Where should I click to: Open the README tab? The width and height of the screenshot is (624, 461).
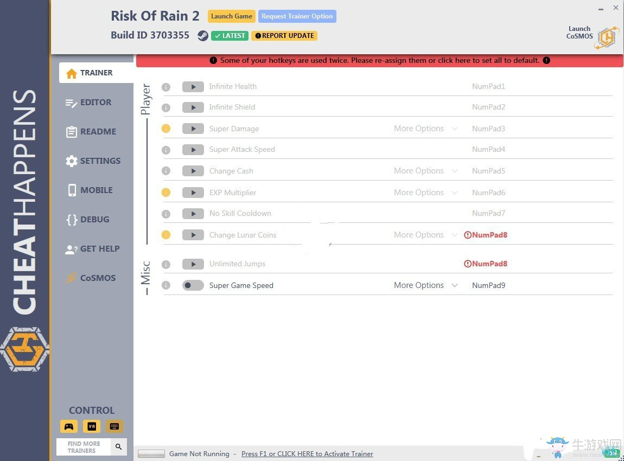point(91,132)
